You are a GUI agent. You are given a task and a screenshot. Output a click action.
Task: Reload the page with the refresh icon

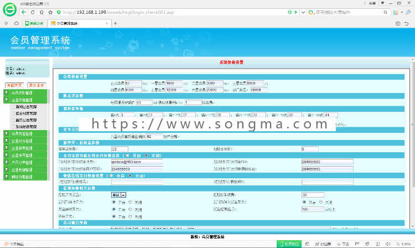pyautogui.click(x=33, y=12)
